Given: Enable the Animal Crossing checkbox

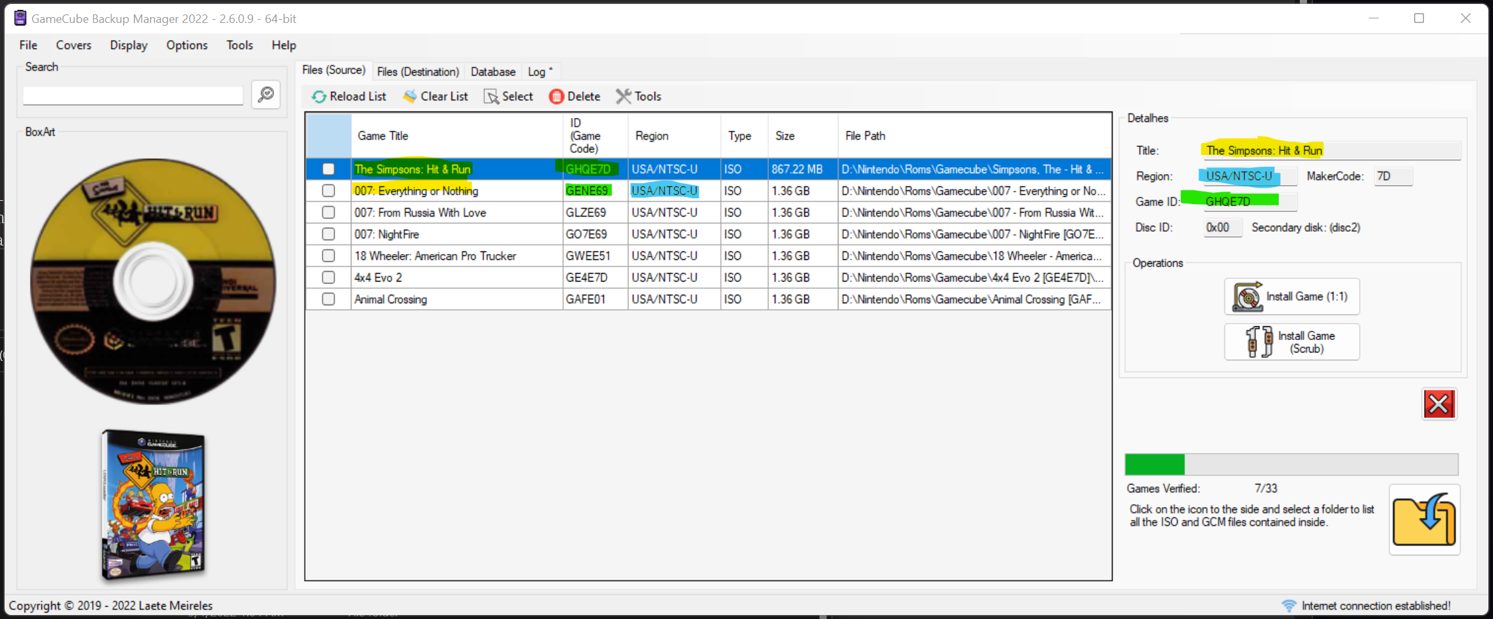Looking at the screenshot, I should pyautogui.click(x=328, y=299).
